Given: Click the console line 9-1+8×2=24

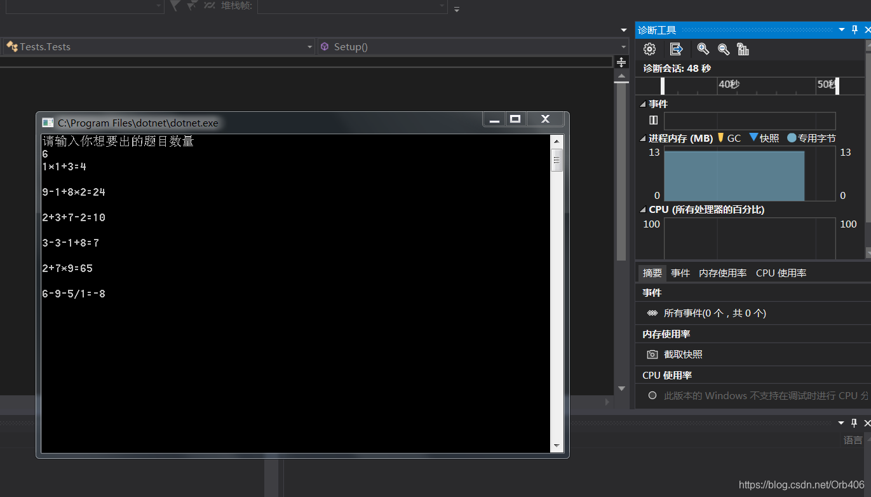Looking at the screenshot, I should click(74, 192).
